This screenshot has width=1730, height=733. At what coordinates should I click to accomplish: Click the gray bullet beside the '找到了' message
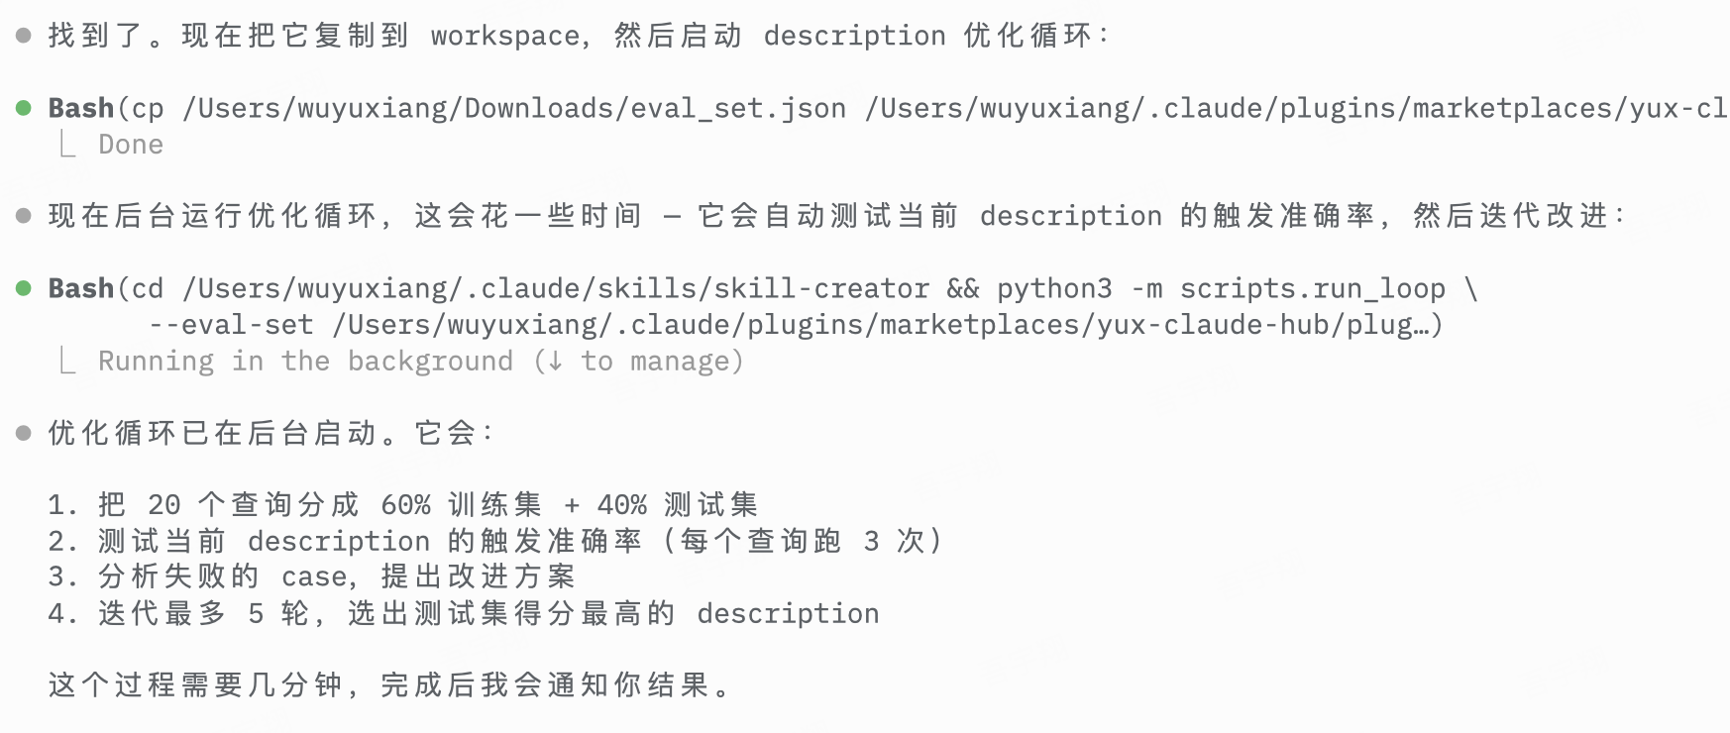[x=24, y=37]
